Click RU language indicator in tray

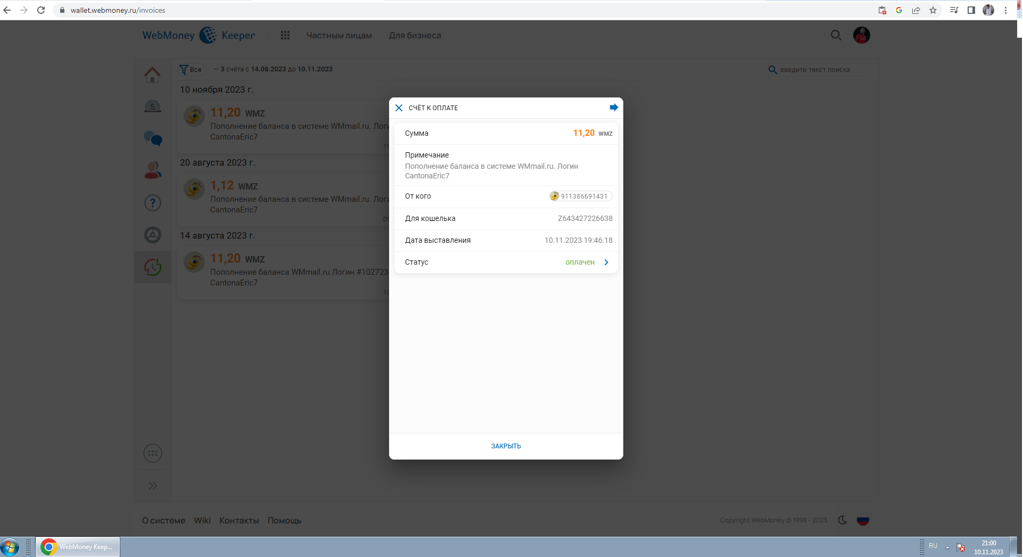(933, 546)
